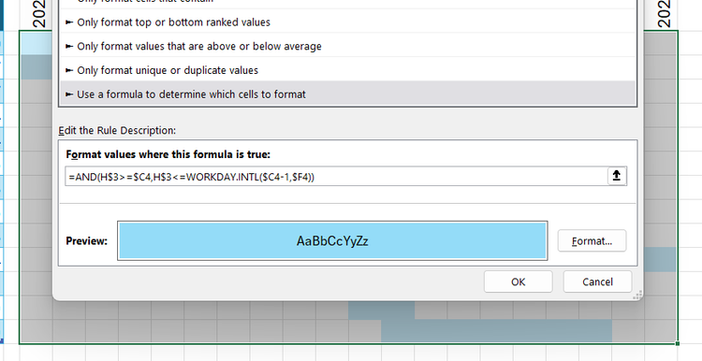Confirm rule with the OK button
The image size is (702, 361).
coord(518,282)
